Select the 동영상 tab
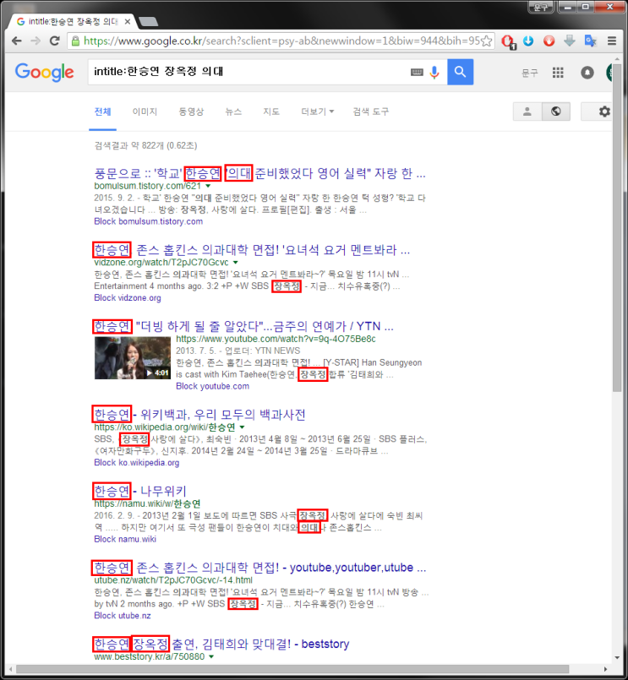Screen dimensions: 628x680 click(191, 112)
